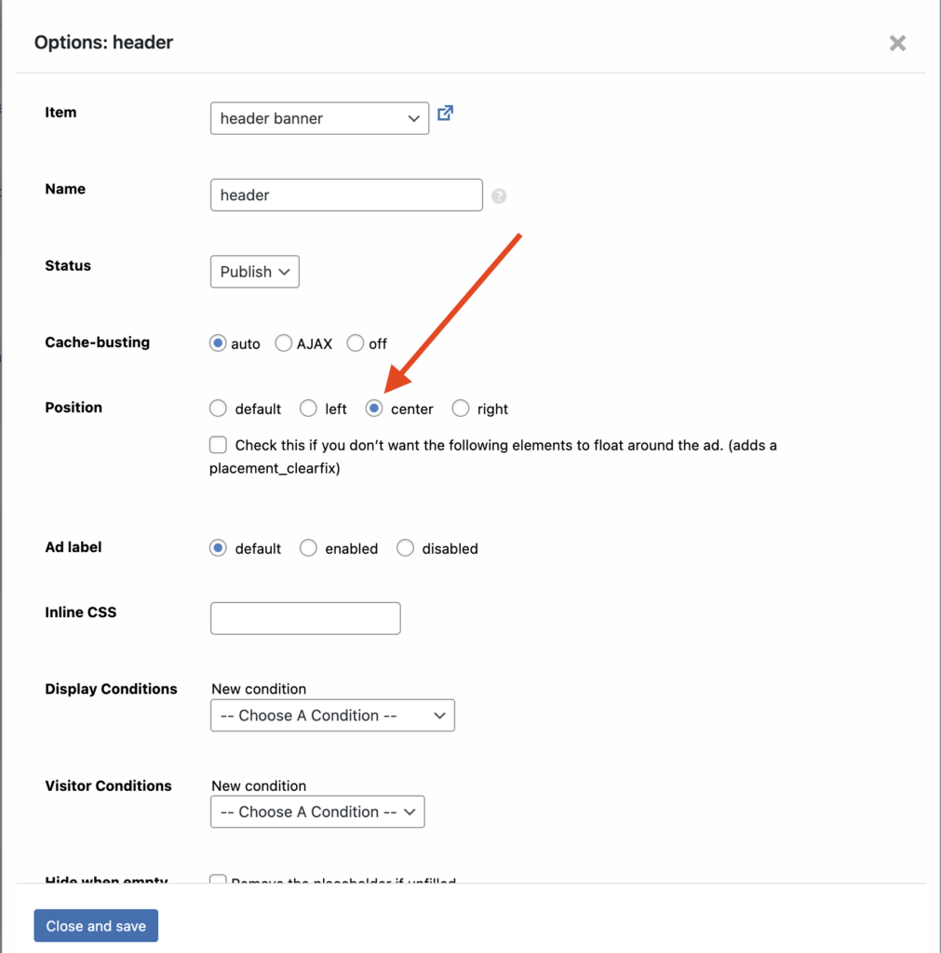Select the auto cache-busting radio option
The width and height of the screenshot is (941, 953).
click(x=219, y=343)
